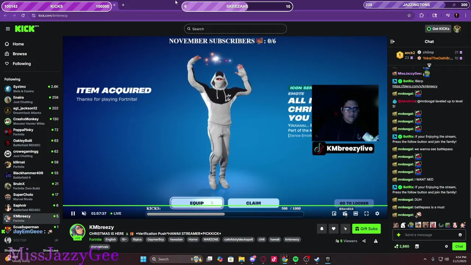
Task: Open CrashxMonkey channel in sidebar
Action: pyautogui.click(x=31, y=121)
